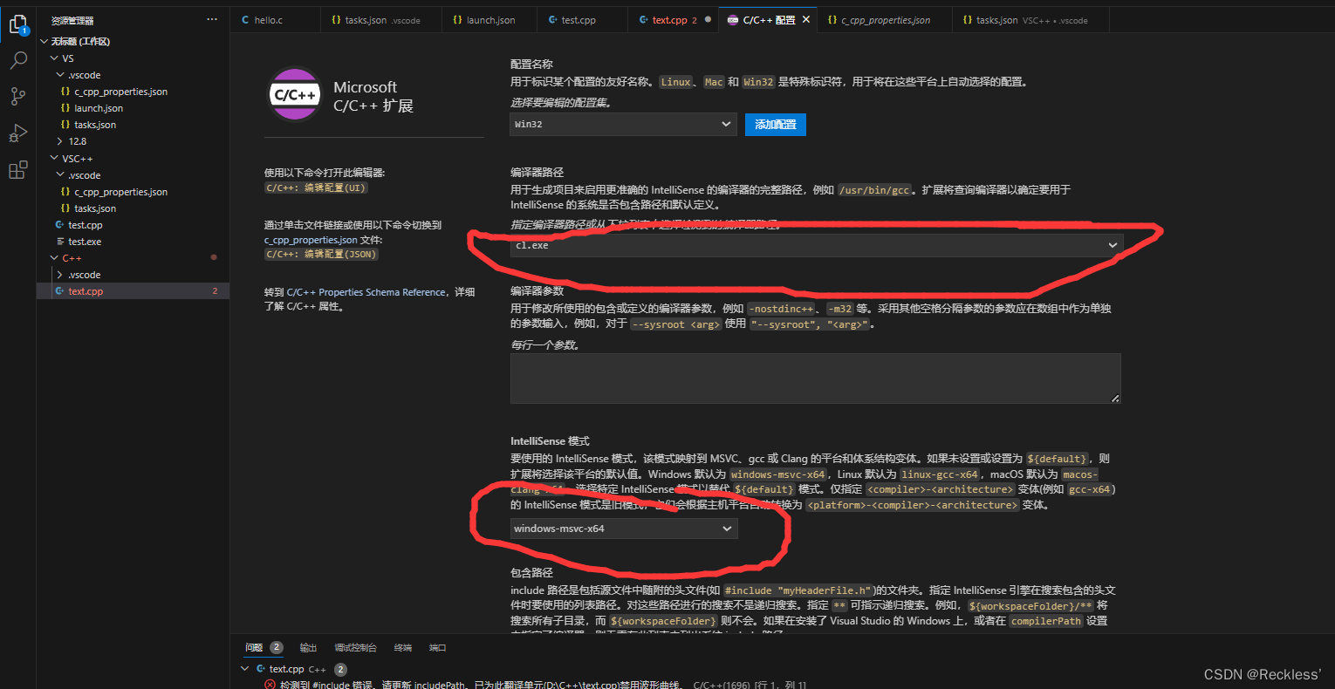Click the Explorer more actions ellipsis
Image resolution: width=1335 pixels, height=689 pixels.
pos(210,19)
